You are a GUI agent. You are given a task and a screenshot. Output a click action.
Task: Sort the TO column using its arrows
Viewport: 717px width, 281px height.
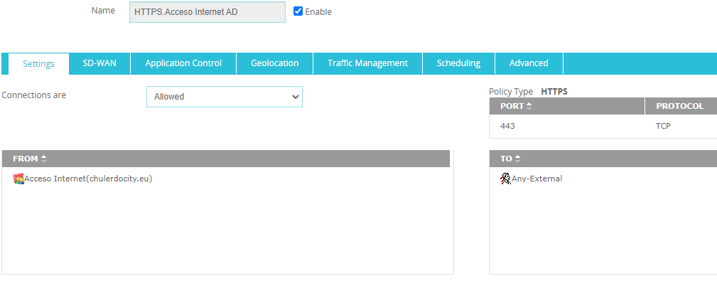click(x=517, y=159)
